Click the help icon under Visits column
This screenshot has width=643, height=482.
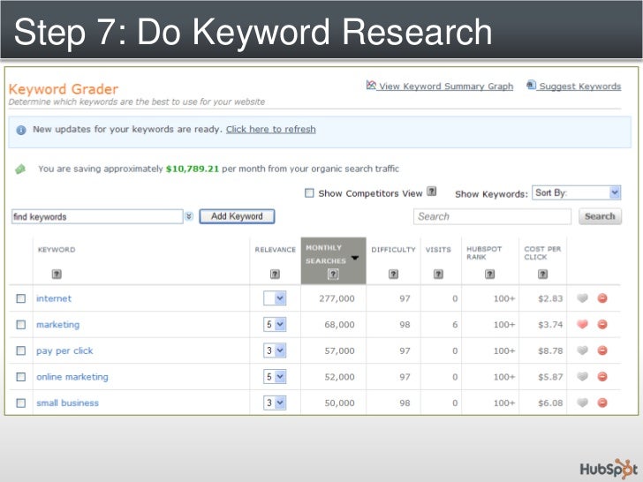pyautogui.click(x=438, y=274)
